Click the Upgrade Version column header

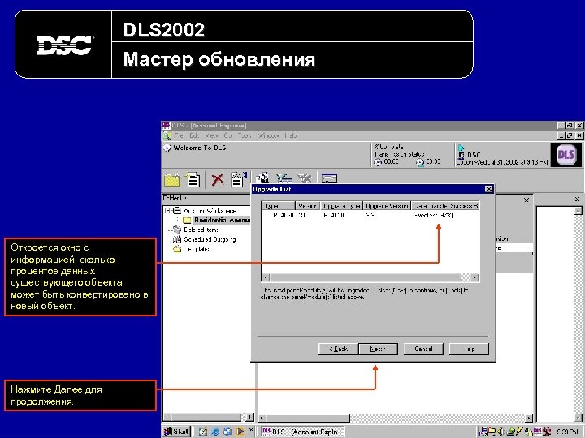pos(388,206)
